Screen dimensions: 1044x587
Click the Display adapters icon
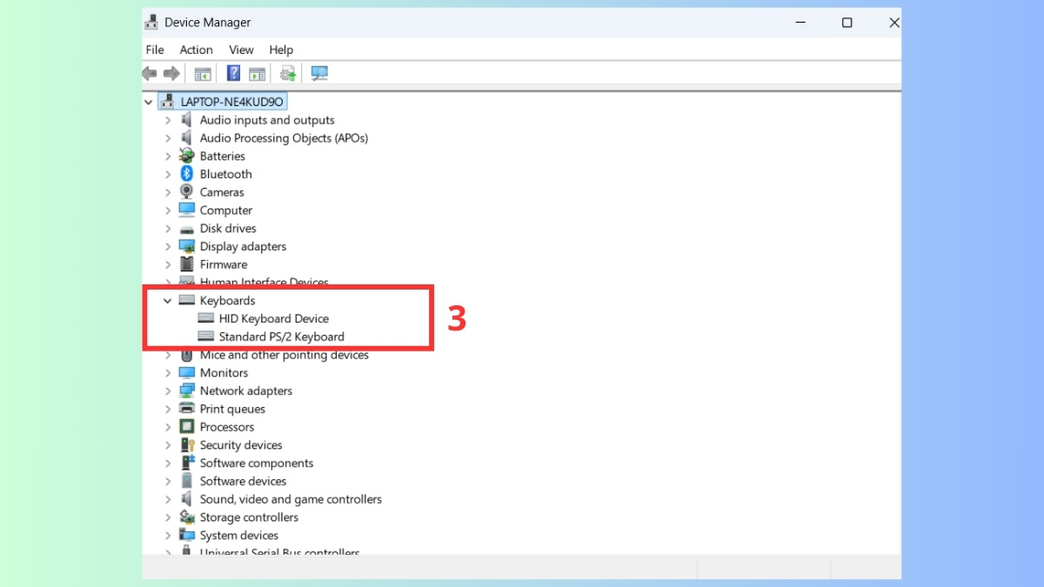point(186,246)
